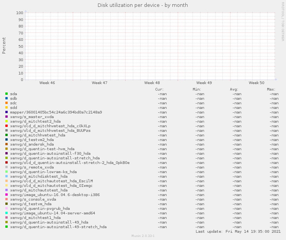Select the orange sdc legend swatch

[7, 103]
